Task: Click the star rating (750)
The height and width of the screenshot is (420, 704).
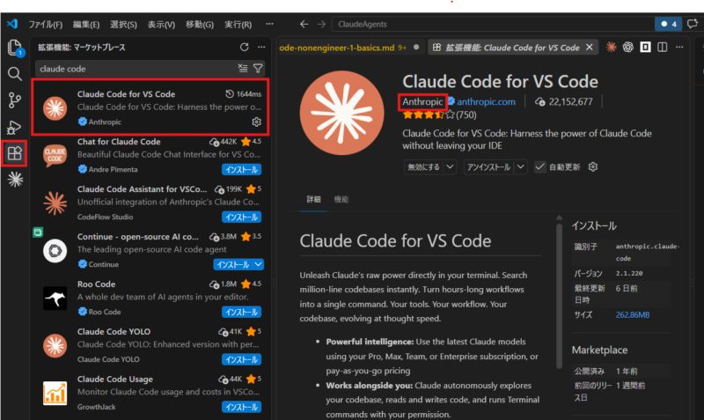Action: click(x=439, y=115)
